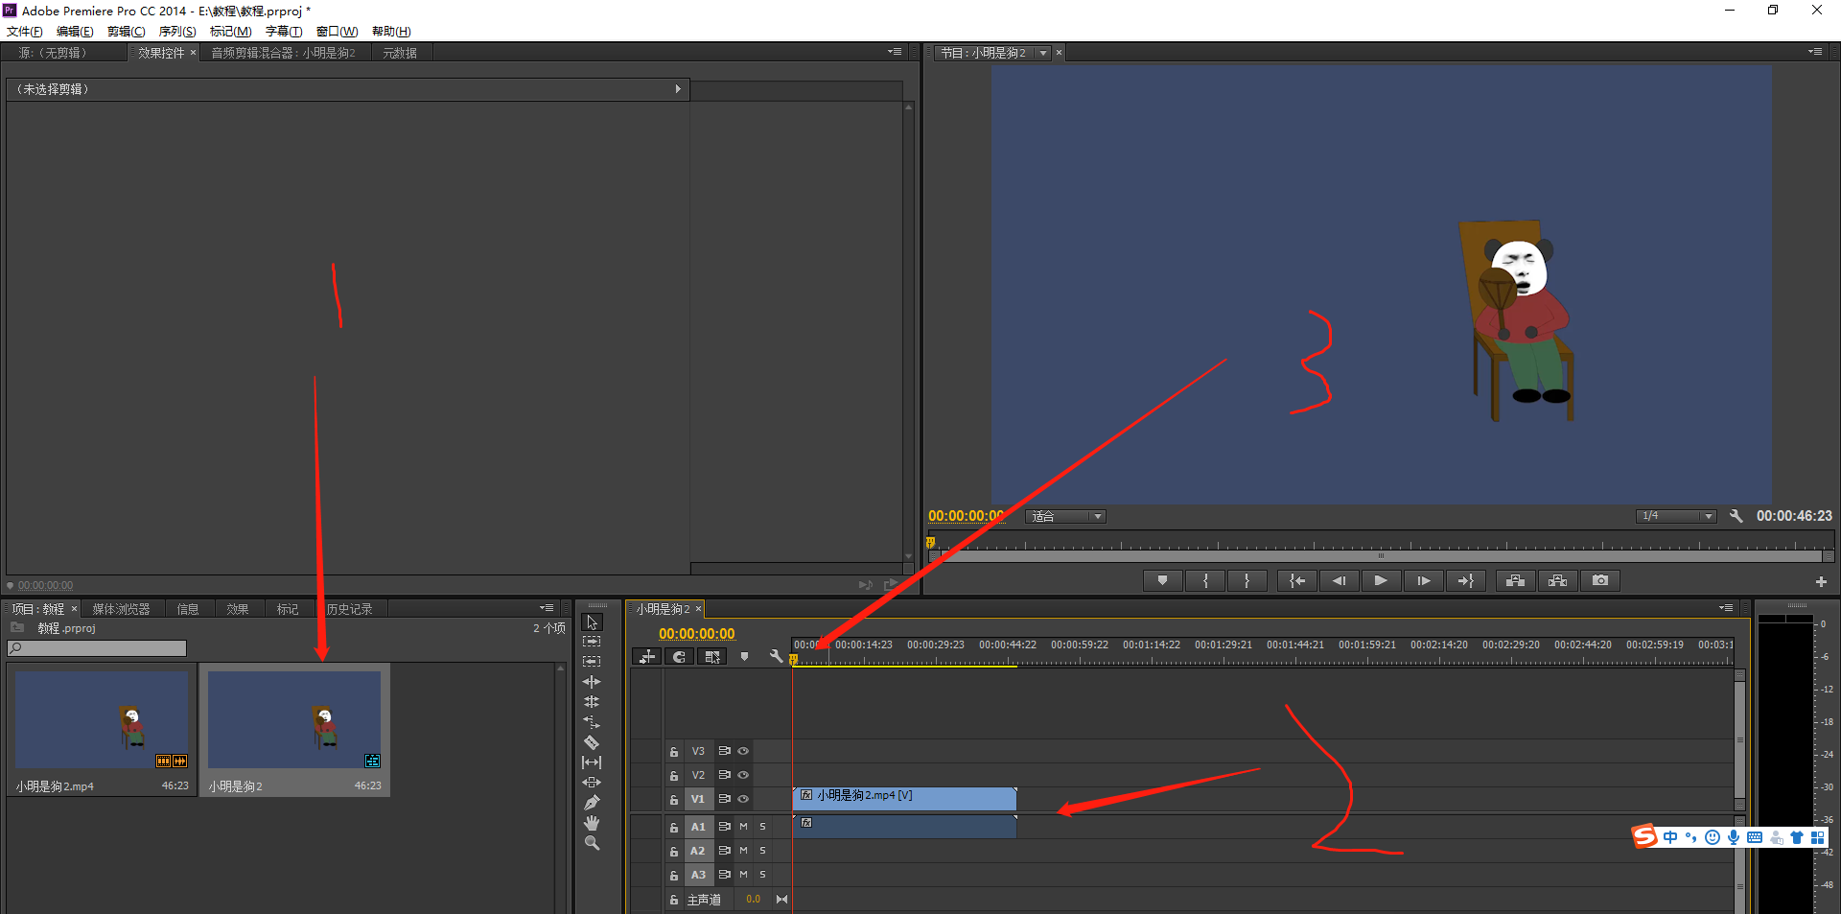
Task: Open timeline display settings wrench
Action: click(776, 657)
